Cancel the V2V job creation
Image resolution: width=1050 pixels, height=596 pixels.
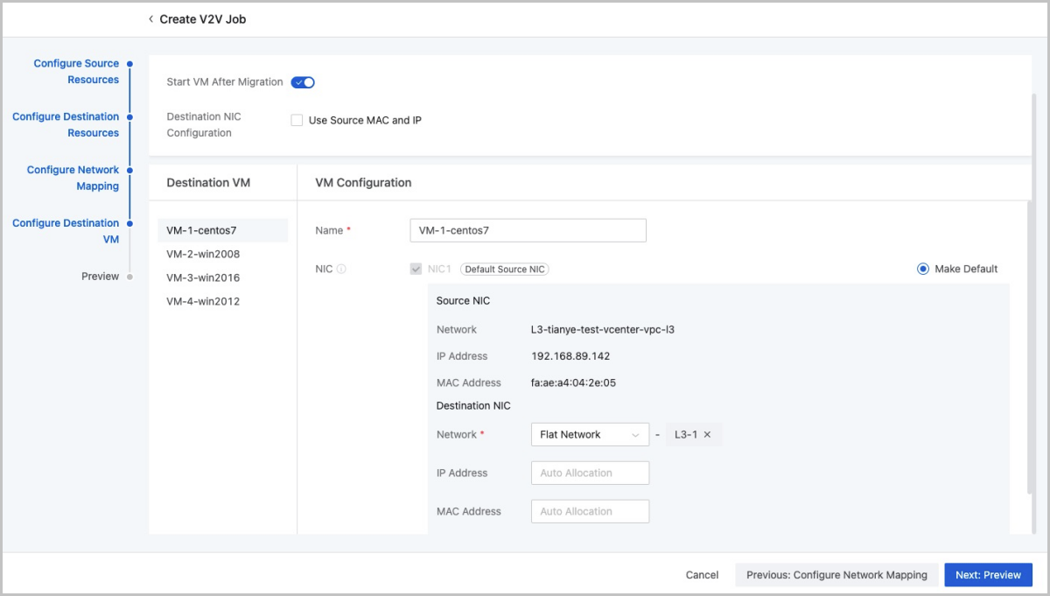[702, 575]
